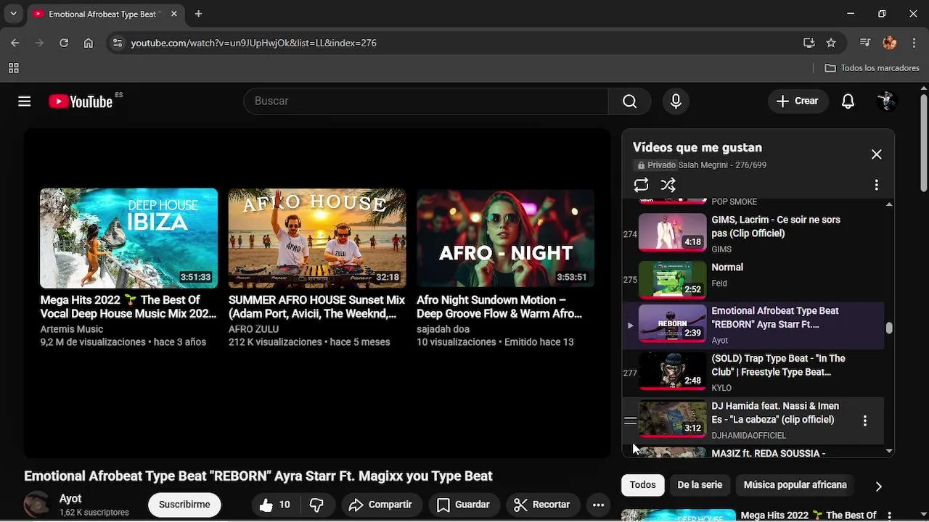Toggle playlist shuffle

click(x=668, y=185)
